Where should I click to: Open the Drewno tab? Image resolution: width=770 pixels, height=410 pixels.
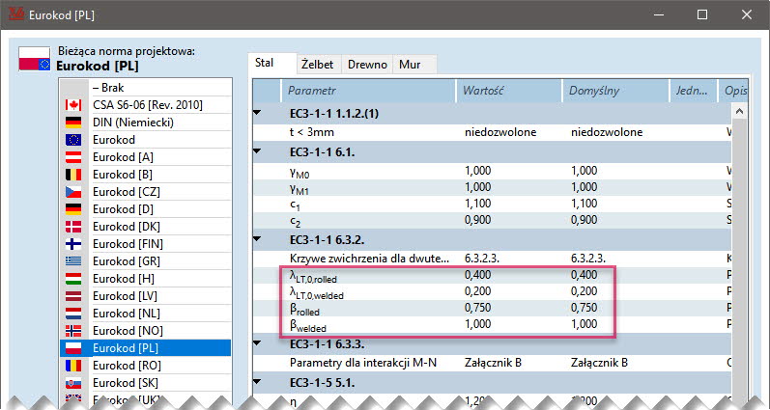[x=367, y=65]
